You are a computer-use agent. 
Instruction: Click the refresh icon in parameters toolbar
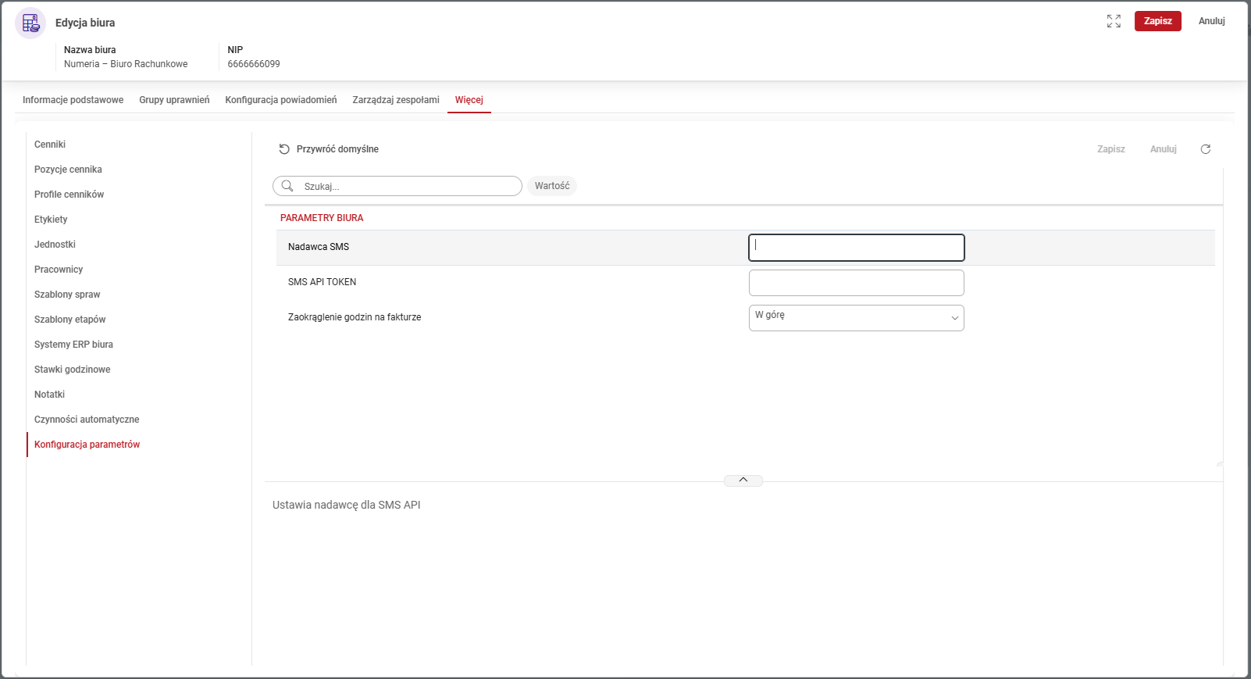pyautogui.click(x=1205, y=149)
